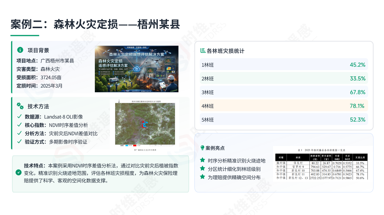Image resolution: width=384 pixels, height=215 pixels.
Task: Click the checkmark next to 验证方式
Action: pyautogui.click(x=19, y=141)
